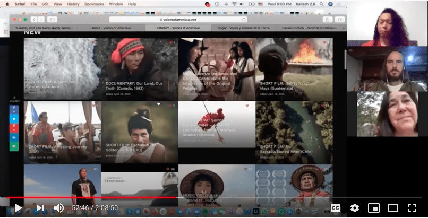Open Time Machine from the menu bar

[217, 4]
